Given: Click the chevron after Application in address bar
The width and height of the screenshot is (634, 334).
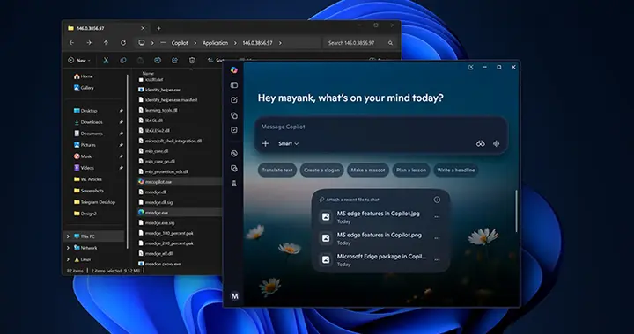Looking at the screenshot, I should (x=235, y=43).
